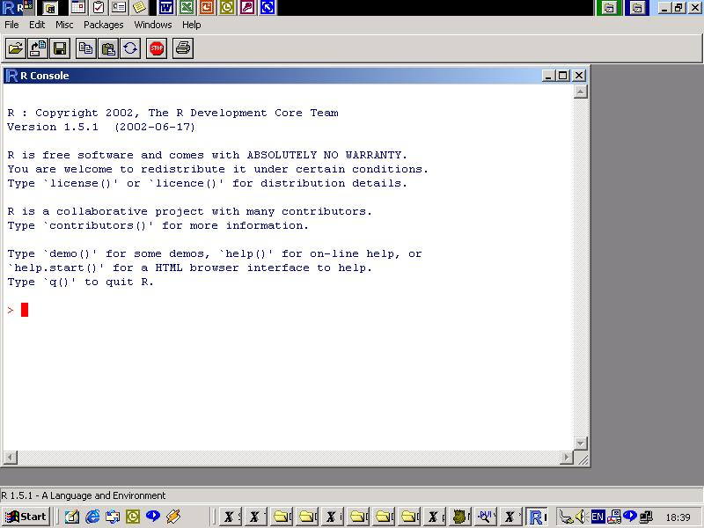This screenshot has width=704, height=528.
Task: Click the Paste clipboard toolbar icon
Action: tap(108, 48)
